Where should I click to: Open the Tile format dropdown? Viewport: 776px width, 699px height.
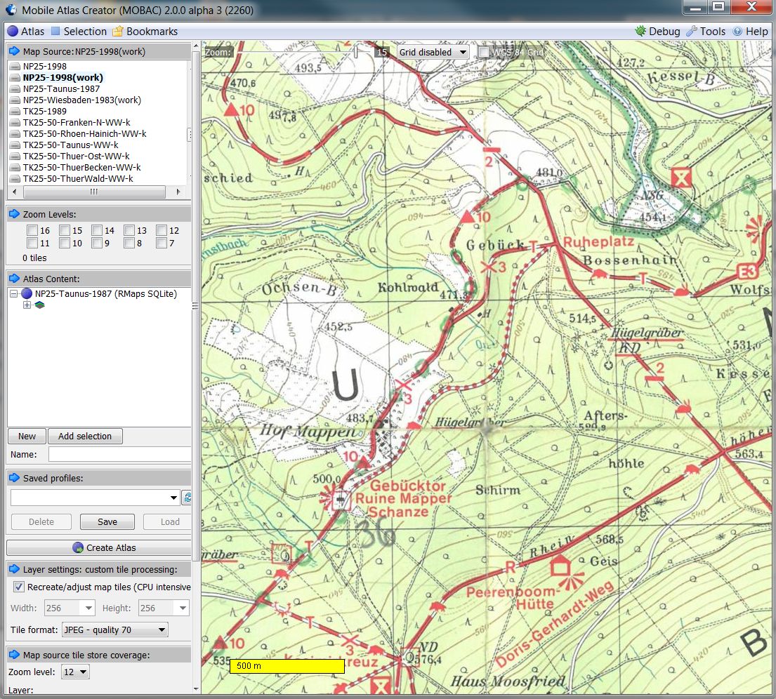[114, 630]
